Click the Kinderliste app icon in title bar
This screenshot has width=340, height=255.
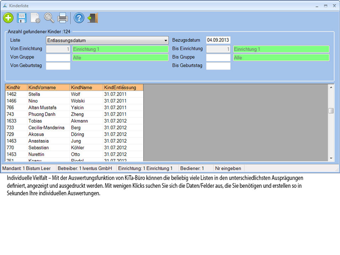click(x=5, y=6)
